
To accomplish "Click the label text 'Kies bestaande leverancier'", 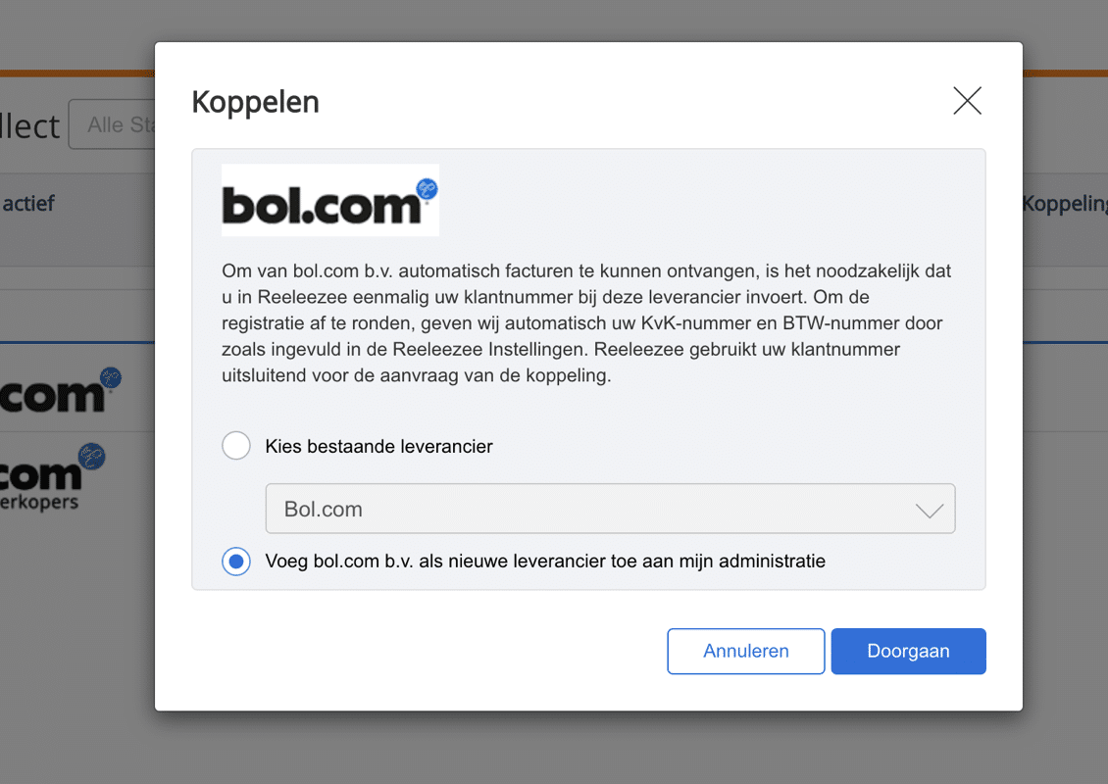I will 378,445.
